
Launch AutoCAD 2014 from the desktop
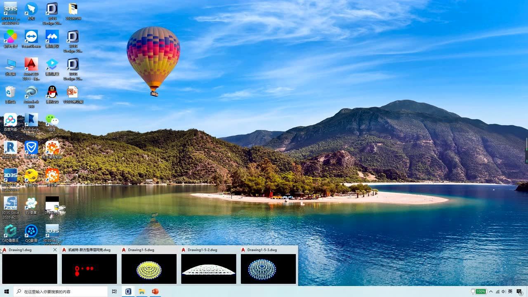[31, 65]
